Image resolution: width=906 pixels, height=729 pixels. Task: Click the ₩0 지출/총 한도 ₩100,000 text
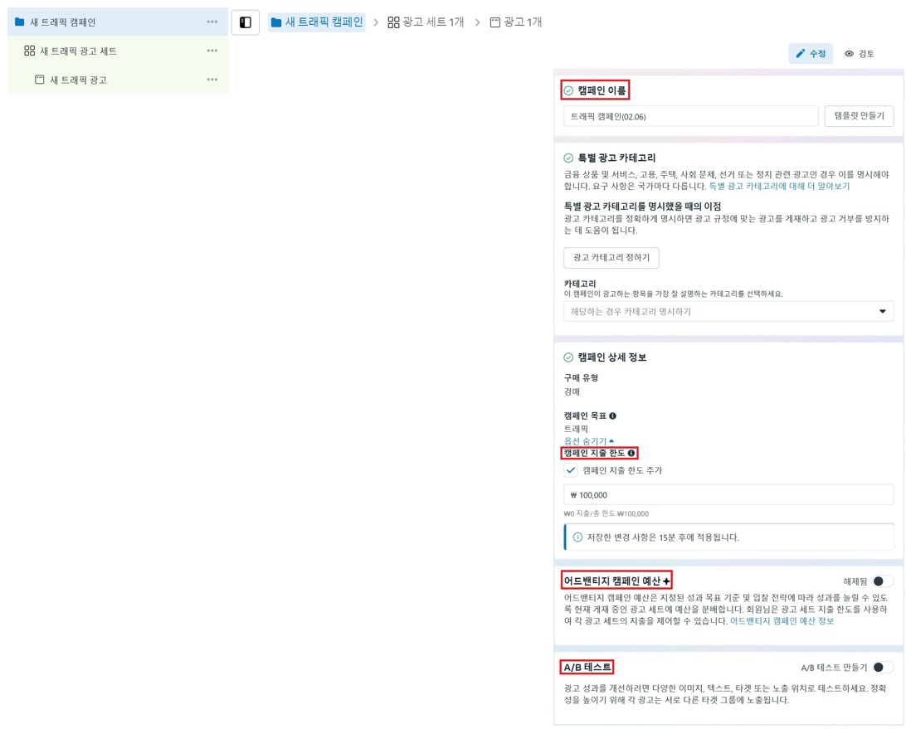[606, 513]
